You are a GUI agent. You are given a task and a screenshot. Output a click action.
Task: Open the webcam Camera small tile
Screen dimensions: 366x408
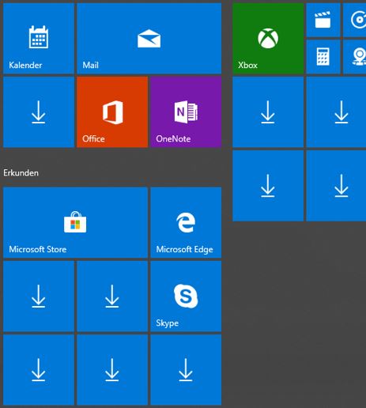click(355, 57)
